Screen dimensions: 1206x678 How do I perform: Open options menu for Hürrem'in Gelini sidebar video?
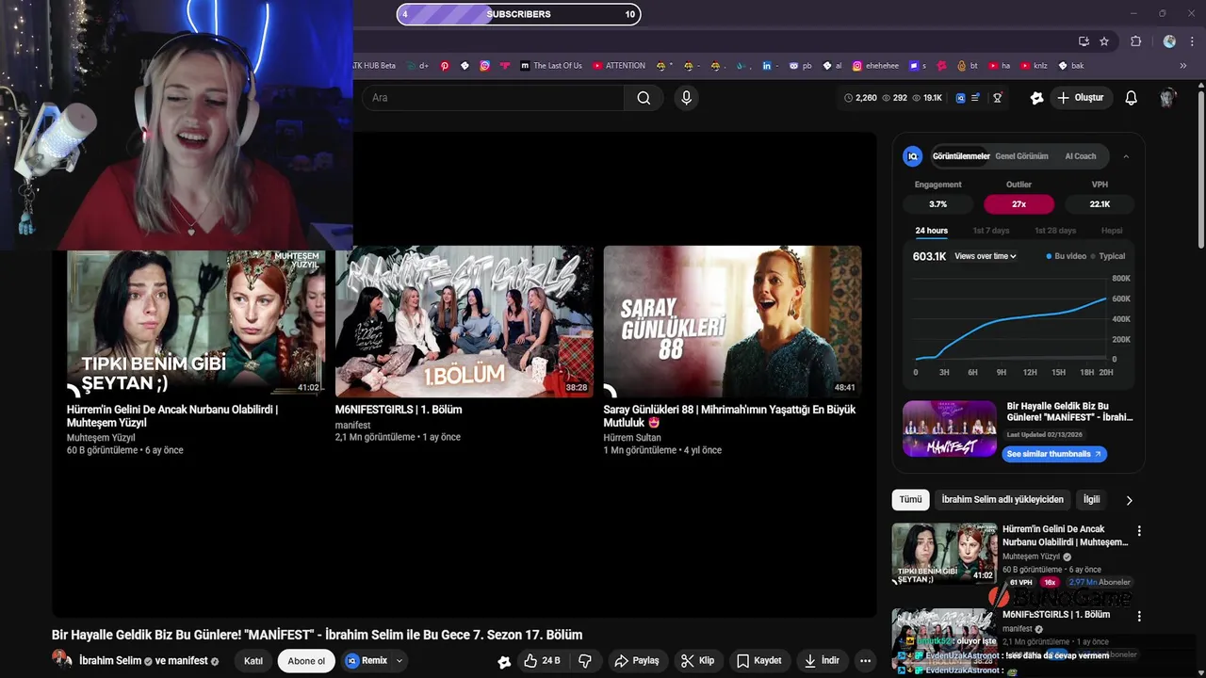1139,531
